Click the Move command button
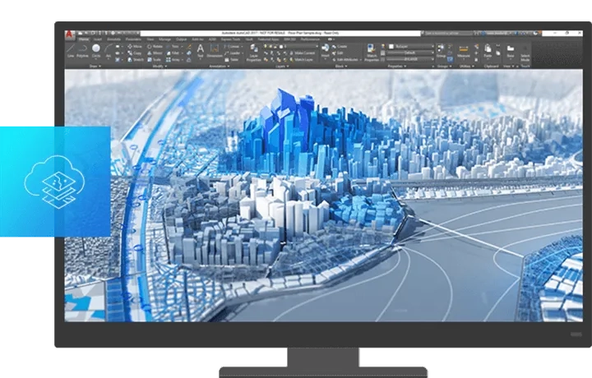This screenshot has height=378, width=592. coord(136,46)
